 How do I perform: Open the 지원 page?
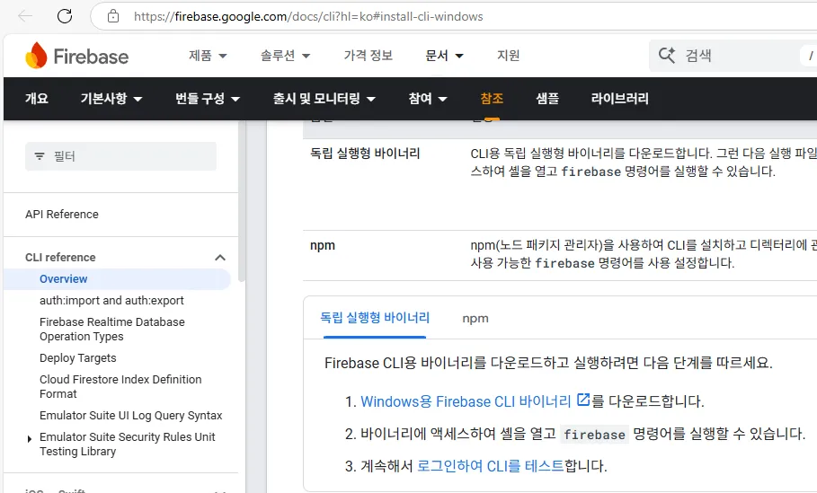pyautogui.click(x=508, y=55)
